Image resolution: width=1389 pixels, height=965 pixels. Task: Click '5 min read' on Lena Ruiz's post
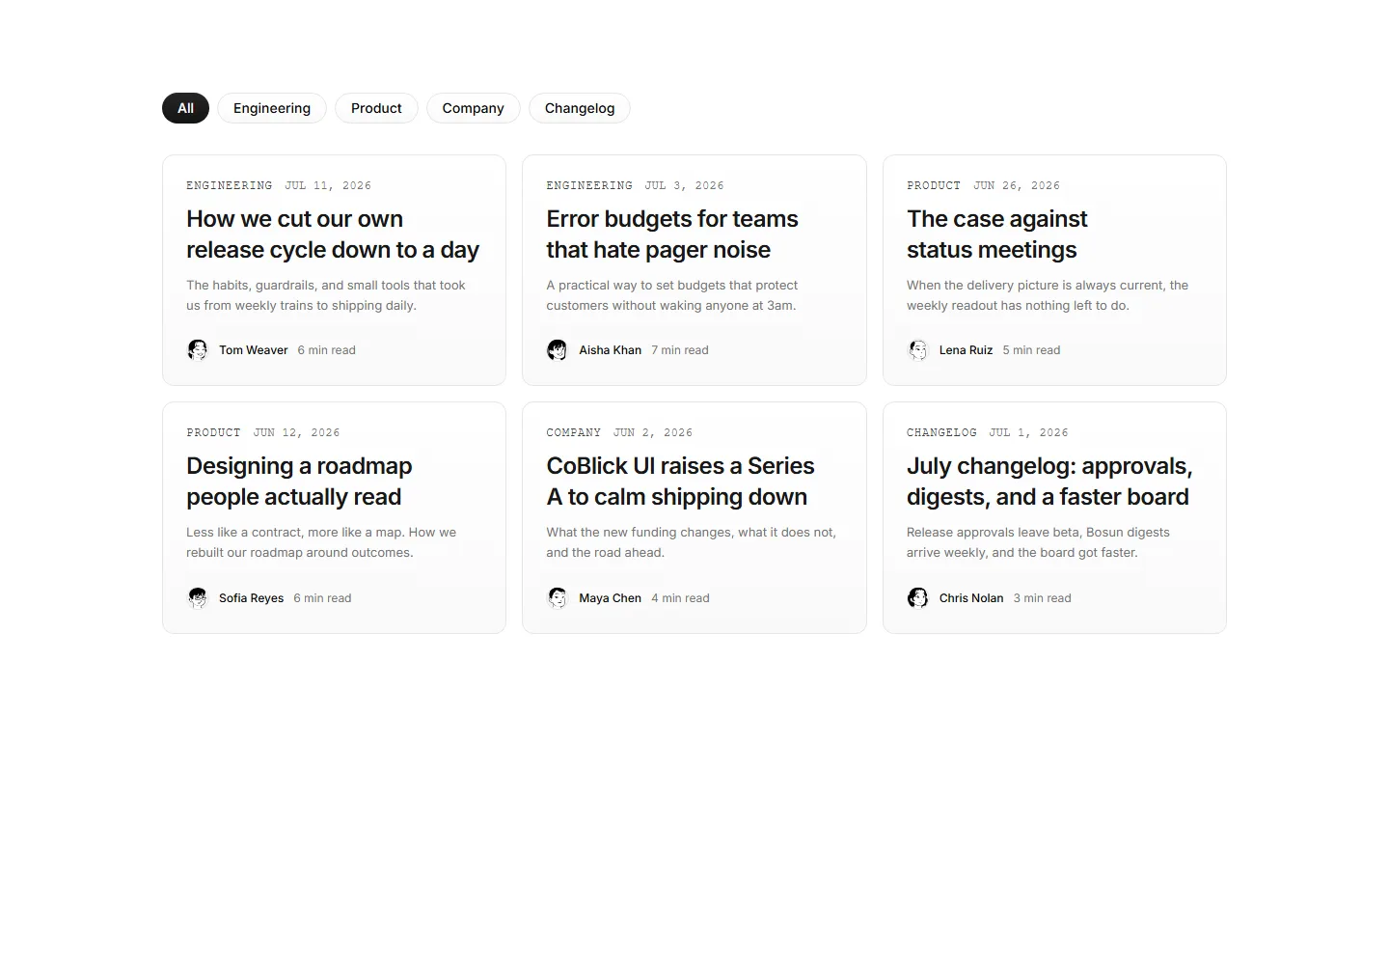point(1031,350)
